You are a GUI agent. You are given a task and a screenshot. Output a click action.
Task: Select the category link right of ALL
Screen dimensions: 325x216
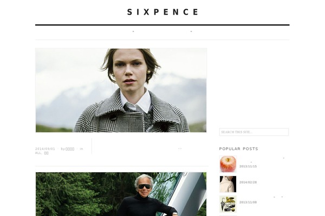pyautogui.click(x=47, y=153)
